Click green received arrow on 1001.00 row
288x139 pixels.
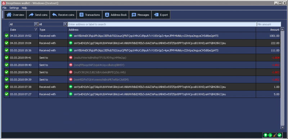71,36
